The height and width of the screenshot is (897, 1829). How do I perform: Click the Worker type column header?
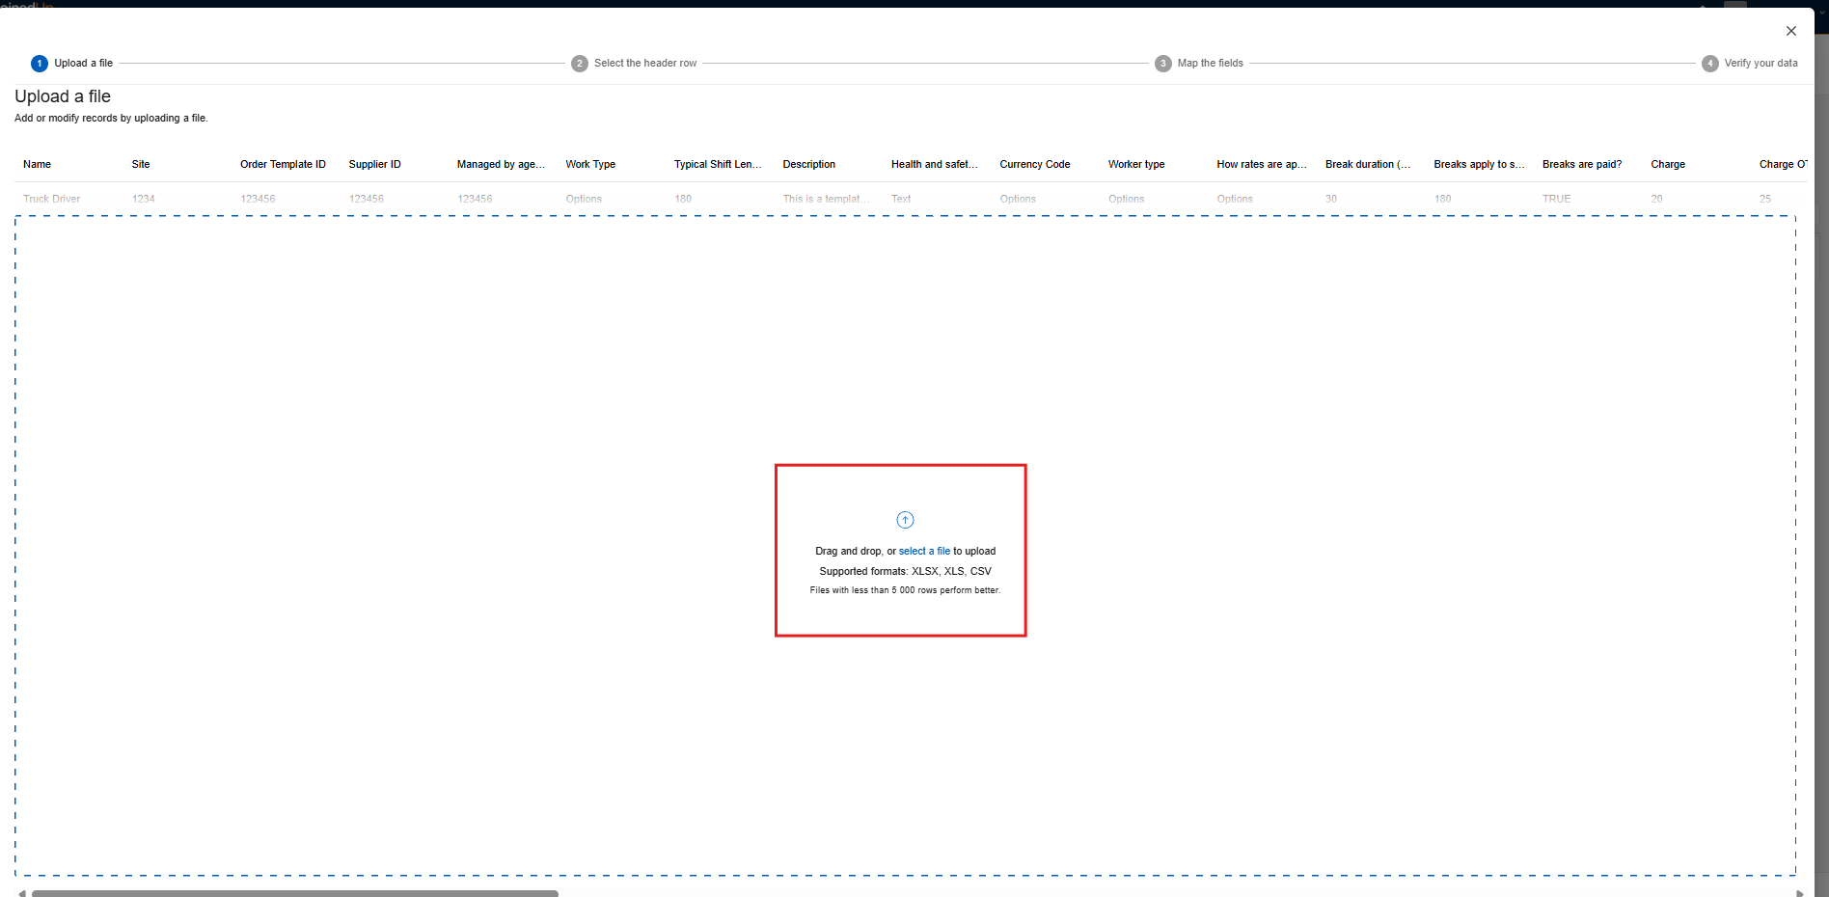pos(1136,165)
